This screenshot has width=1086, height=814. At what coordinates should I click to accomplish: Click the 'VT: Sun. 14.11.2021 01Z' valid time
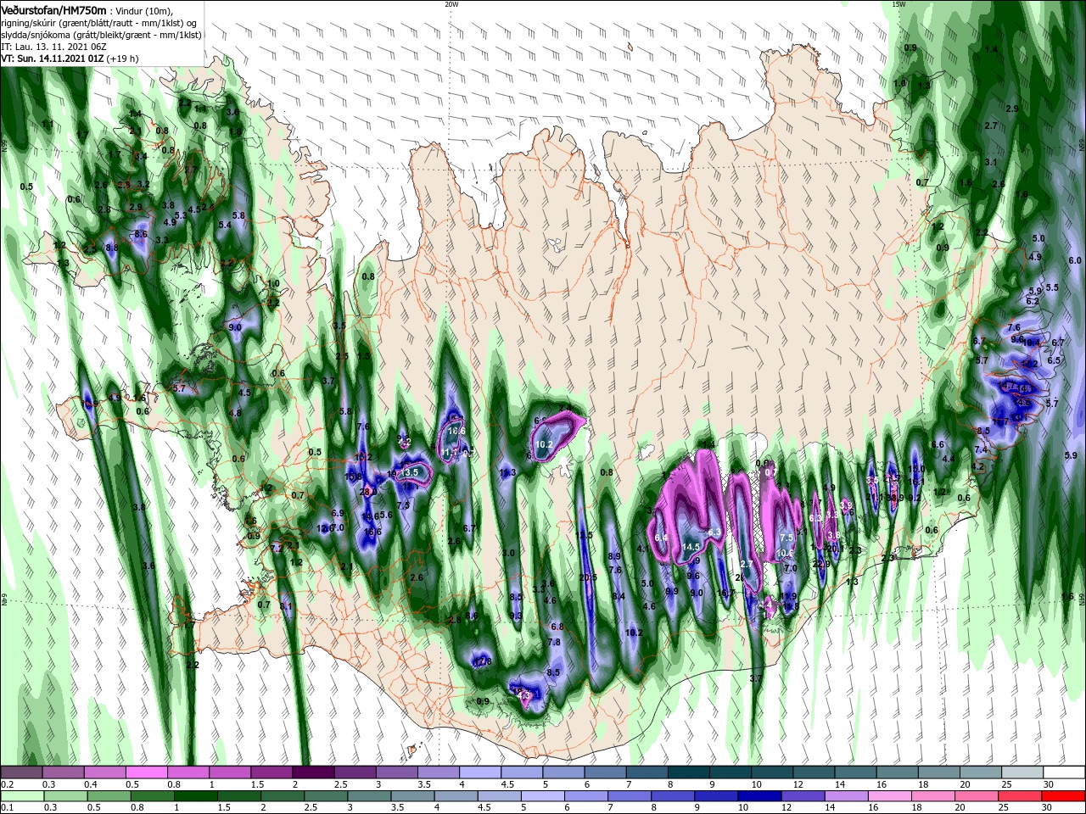pyautogui.click(x=52, y=59)
